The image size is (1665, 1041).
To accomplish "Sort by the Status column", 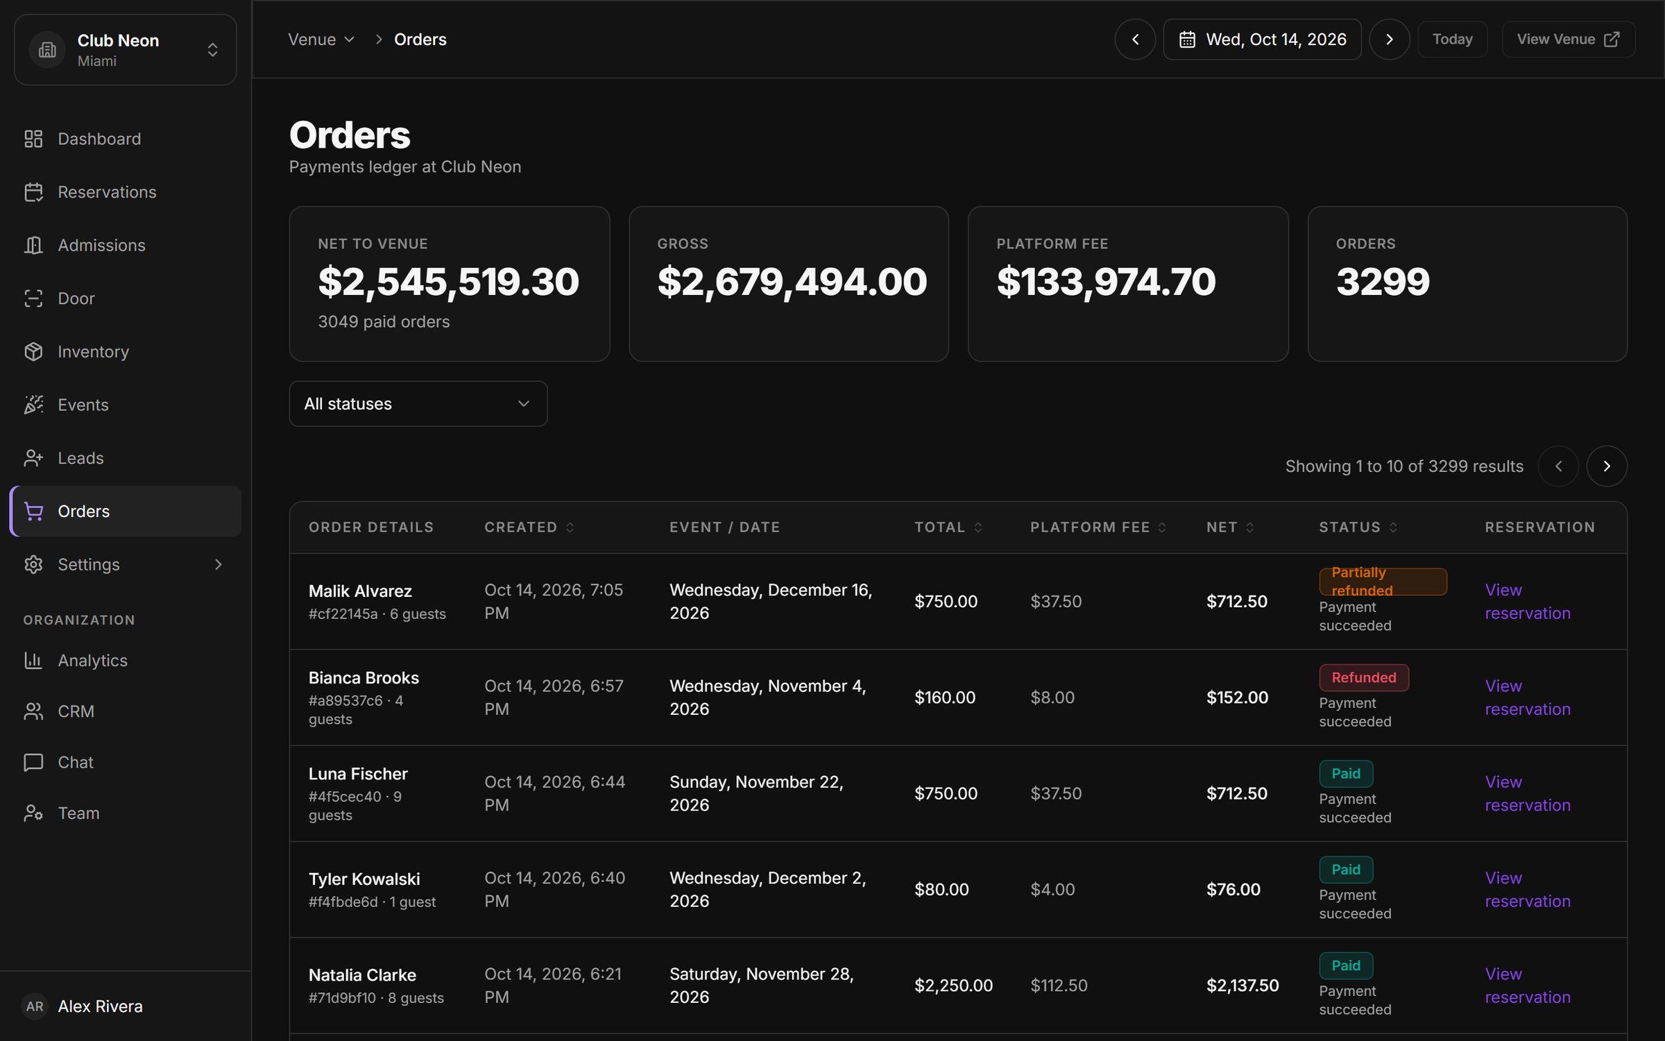I will point(1358,527).
